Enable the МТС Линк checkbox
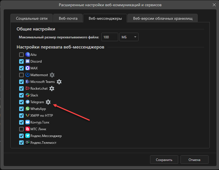The image size is (219, 170). coord(21,129)
